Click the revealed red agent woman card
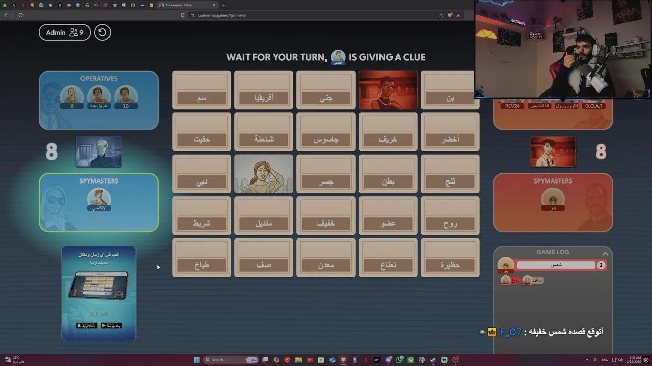This screenshot has width=652, height=366. [388, 90]
